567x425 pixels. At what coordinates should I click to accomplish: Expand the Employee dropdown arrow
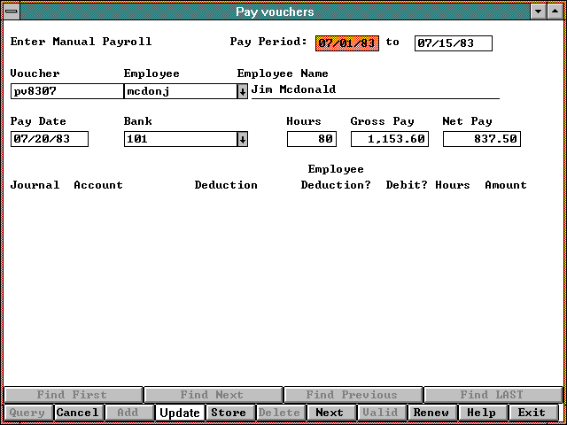(x=243, y=91)
